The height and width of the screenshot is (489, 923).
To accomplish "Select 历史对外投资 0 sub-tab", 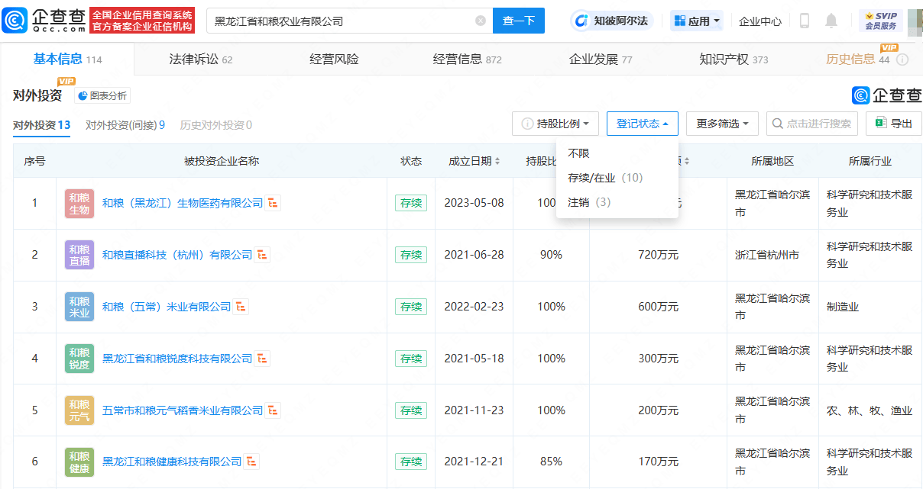I will pyautogui.click(x=216, y=125).
